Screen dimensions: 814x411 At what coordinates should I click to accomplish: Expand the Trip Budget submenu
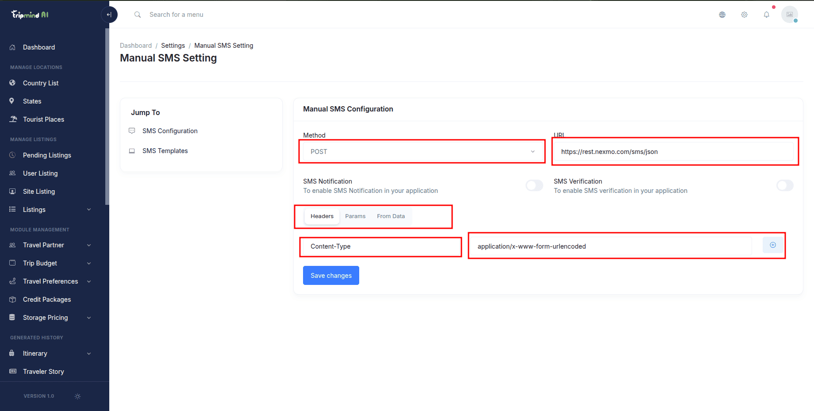[89, 263]
